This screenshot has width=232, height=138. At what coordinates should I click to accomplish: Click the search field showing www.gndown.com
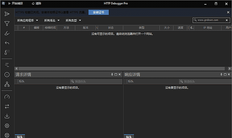pyautogui.click(x=211, y=20)
